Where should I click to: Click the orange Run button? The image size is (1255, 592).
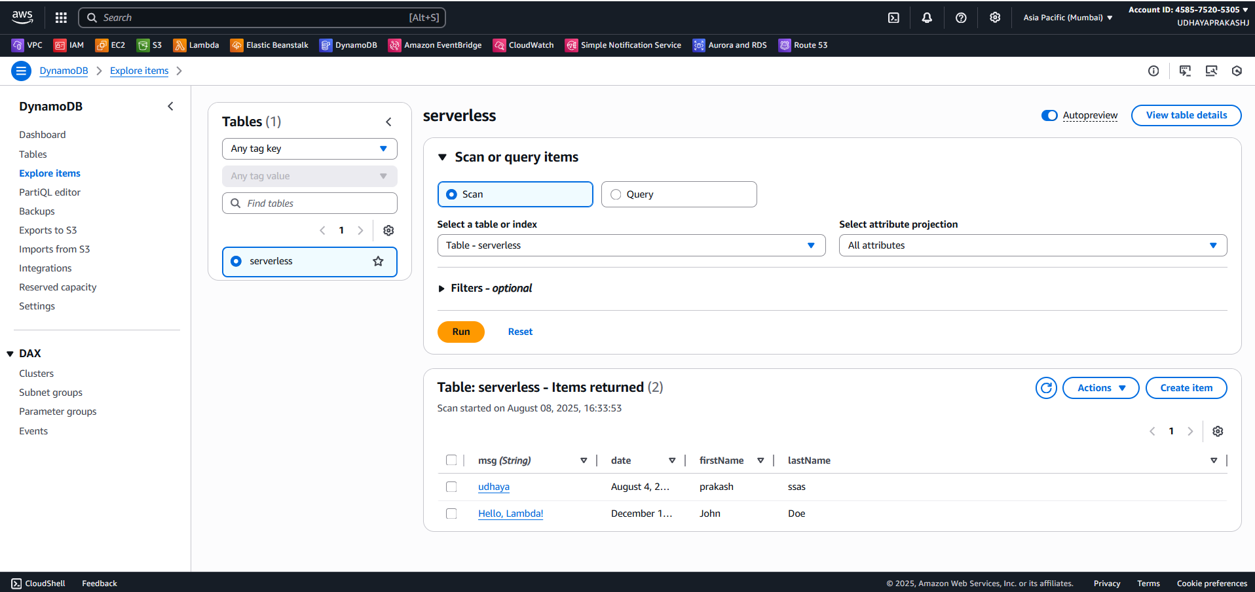461,332
